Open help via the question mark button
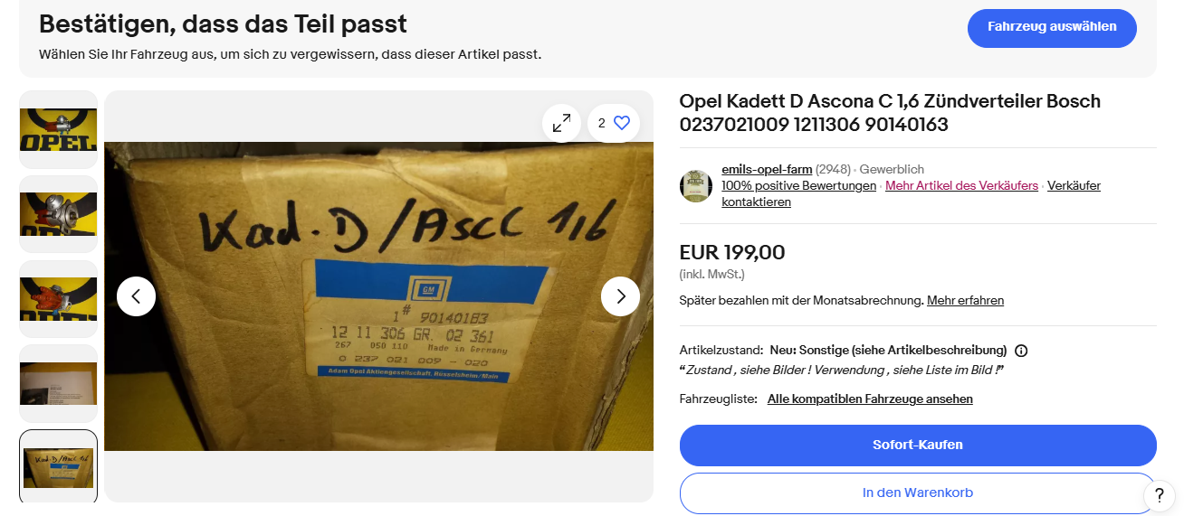The width and height of the screenshot is (1184, 516). pos(1160,494)
